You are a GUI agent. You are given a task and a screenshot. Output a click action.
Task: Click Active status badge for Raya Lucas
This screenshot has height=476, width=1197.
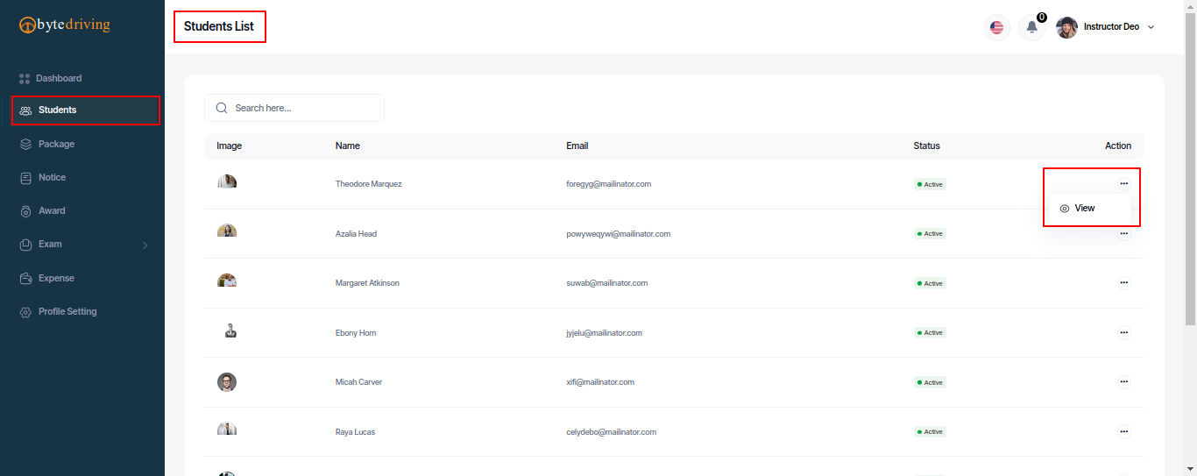[930, 432]
